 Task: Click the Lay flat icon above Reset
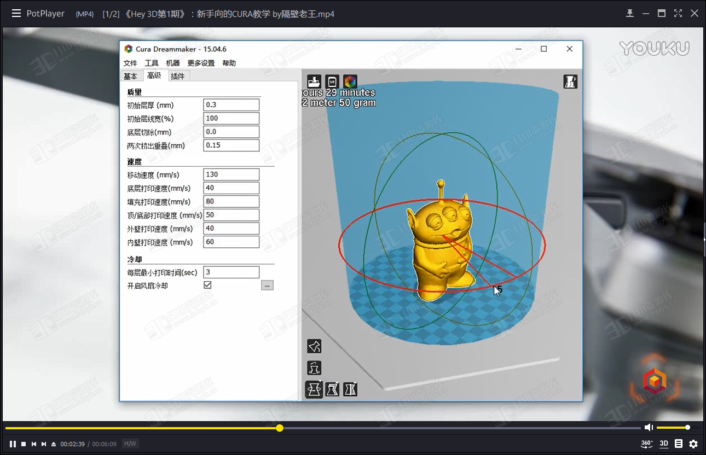coord(314,346)
